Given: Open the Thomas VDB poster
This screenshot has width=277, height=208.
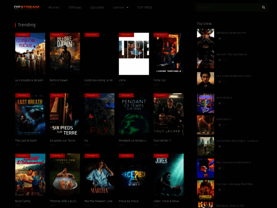Looking at the screenshot, I should tap(65, 175).
